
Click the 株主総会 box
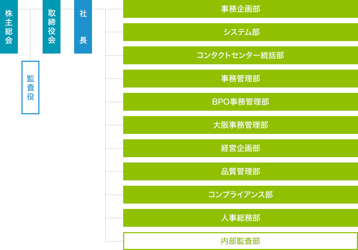point(9,27)
